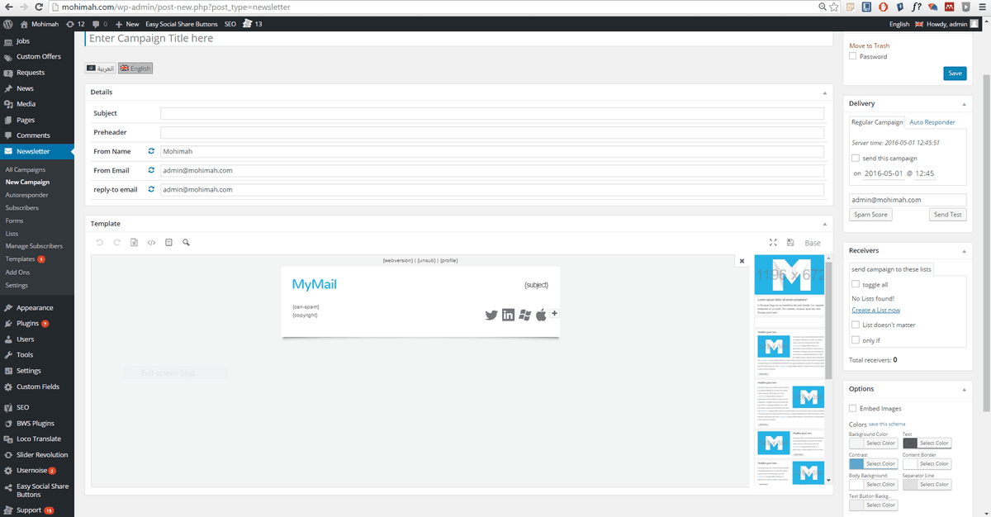This screenshot has height=517, width=991.
Task: Pick Background Color swatch
Action: [x=856, y=443]
